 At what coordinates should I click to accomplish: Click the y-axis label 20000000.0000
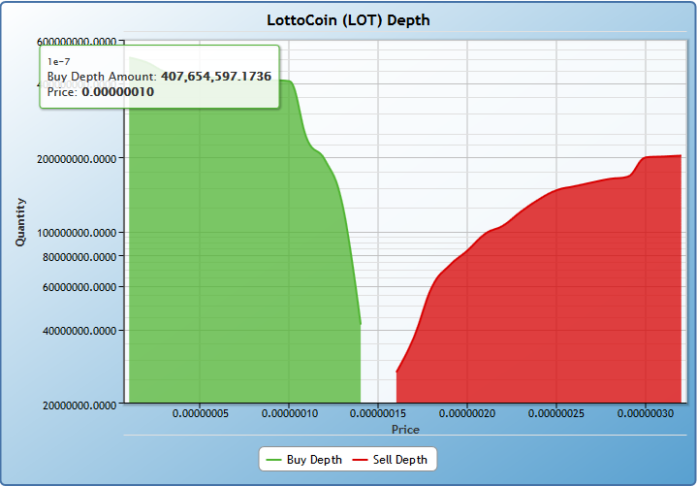click(x=79, y=405)
